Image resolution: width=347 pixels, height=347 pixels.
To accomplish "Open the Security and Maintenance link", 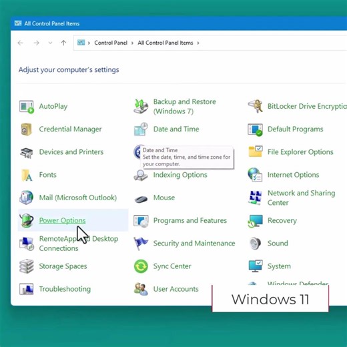I will [x=194, y=244].
